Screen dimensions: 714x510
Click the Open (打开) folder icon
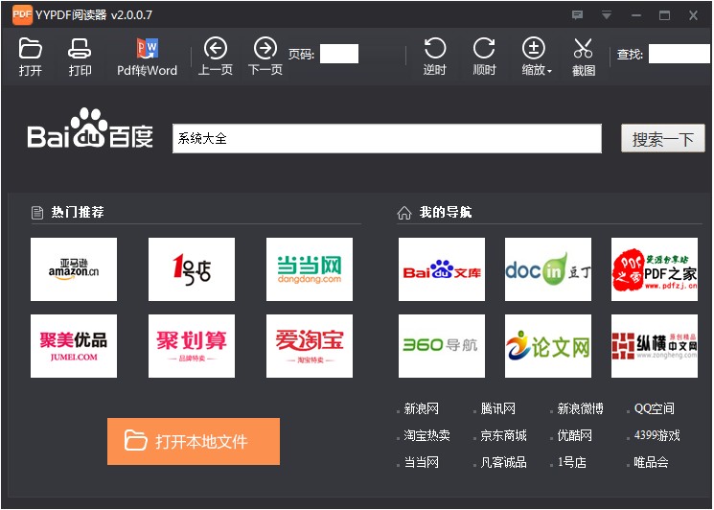click(30, 49)
